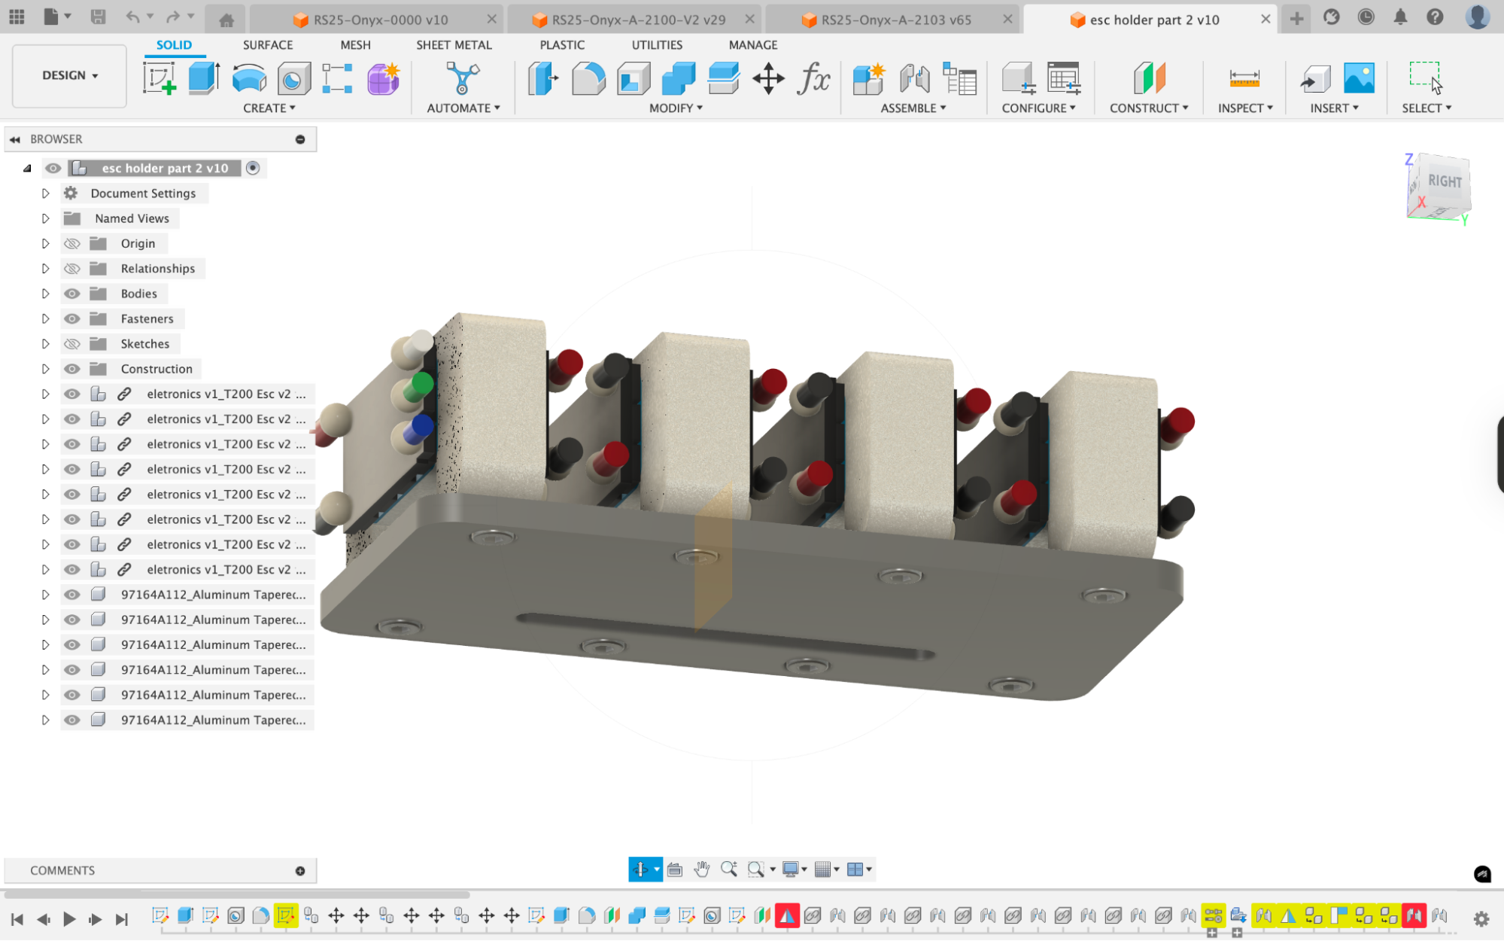Toggle visibility of esc holder part 2 v10 root

point(53,169)
